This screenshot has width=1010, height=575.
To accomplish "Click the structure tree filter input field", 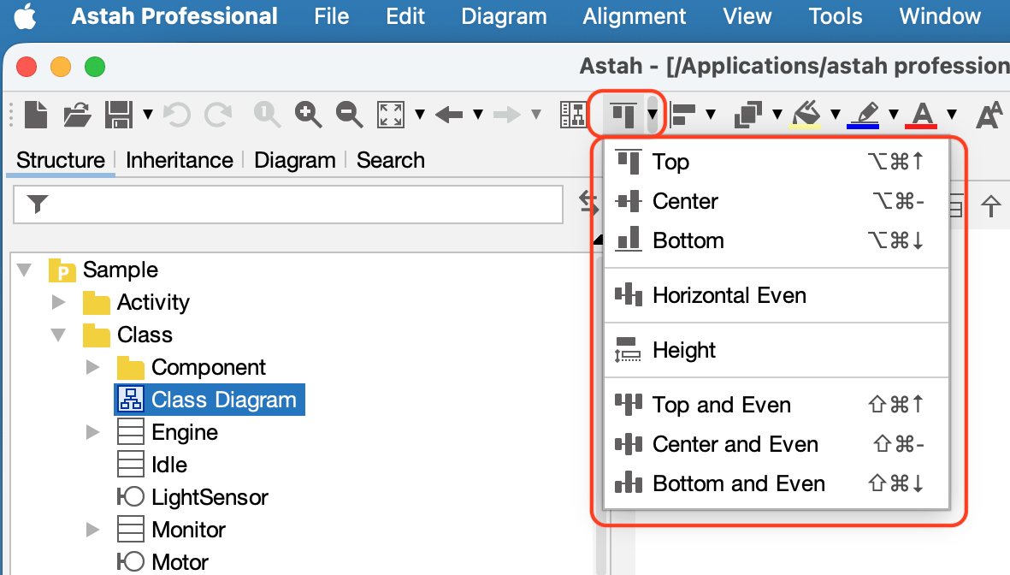I will pyautogui.click(x=288, y=205).
